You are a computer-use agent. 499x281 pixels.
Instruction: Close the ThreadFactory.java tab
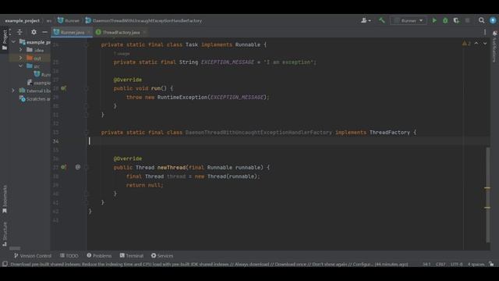pyautogui.click(x=144, y=32)
